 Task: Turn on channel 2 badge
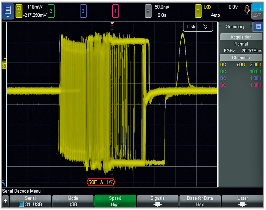[51, 11]
